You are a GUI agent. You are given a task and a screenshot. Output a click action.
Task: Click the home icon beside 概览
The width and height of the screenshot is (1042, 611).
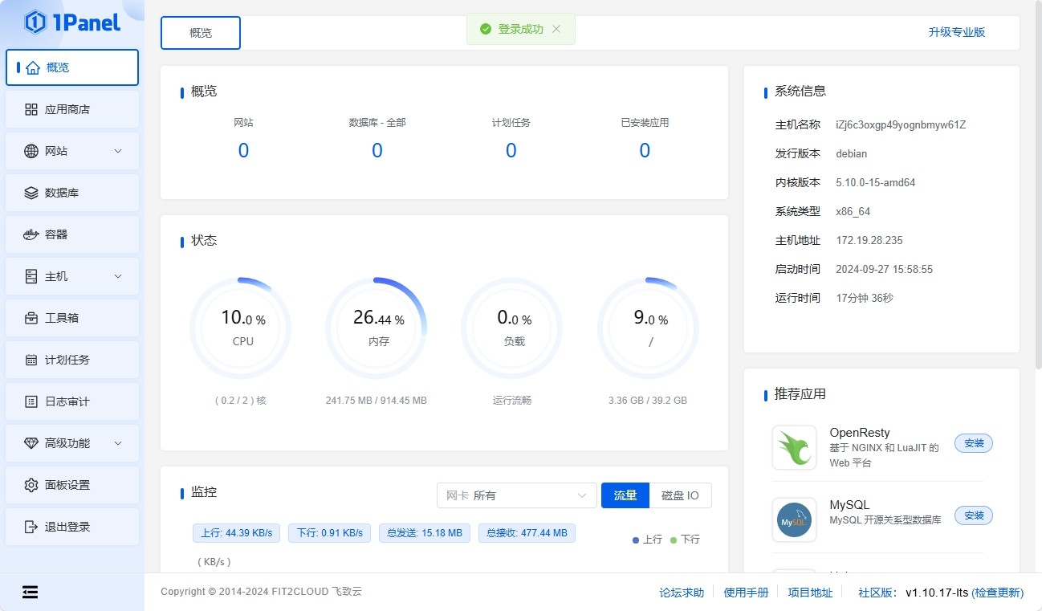click(32, 68)
